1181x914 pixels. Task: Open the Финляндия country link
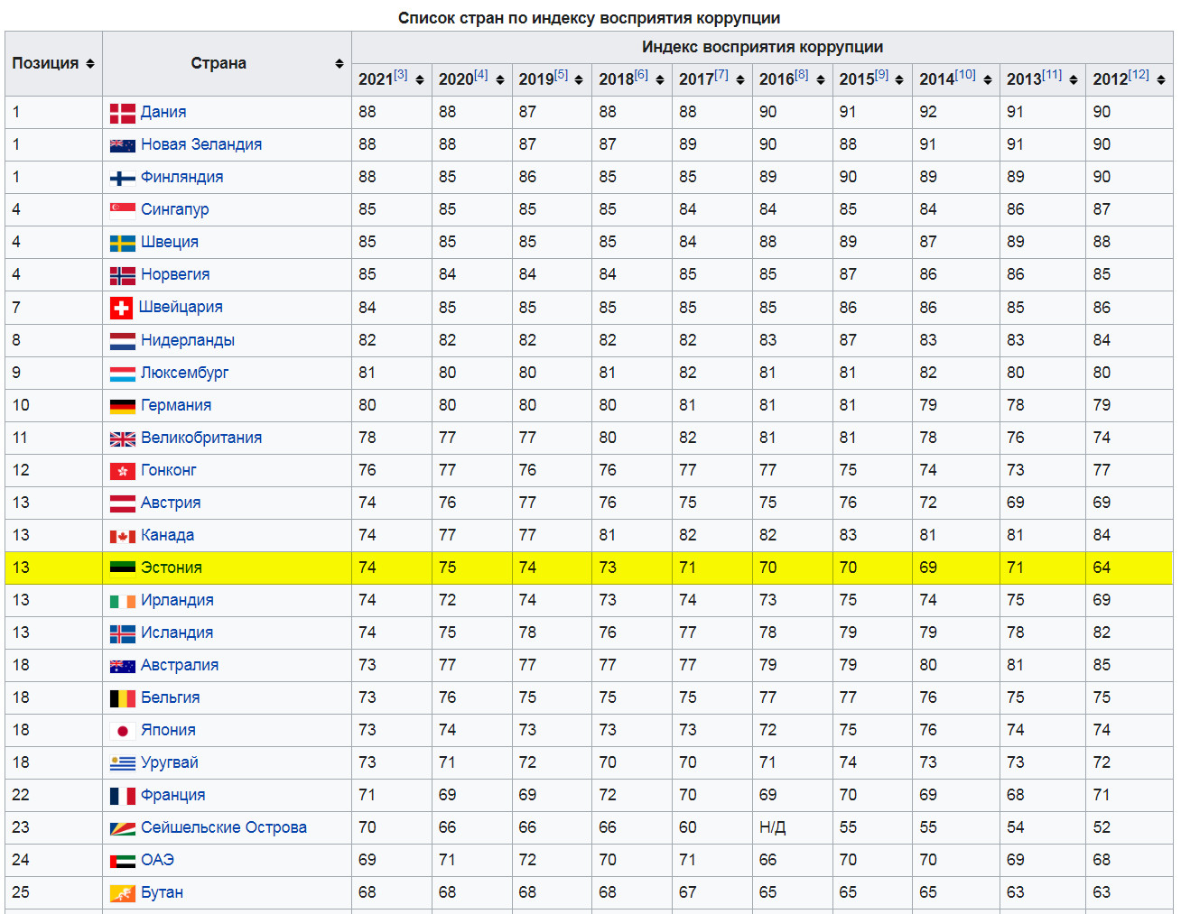click(x=181, y=177)
